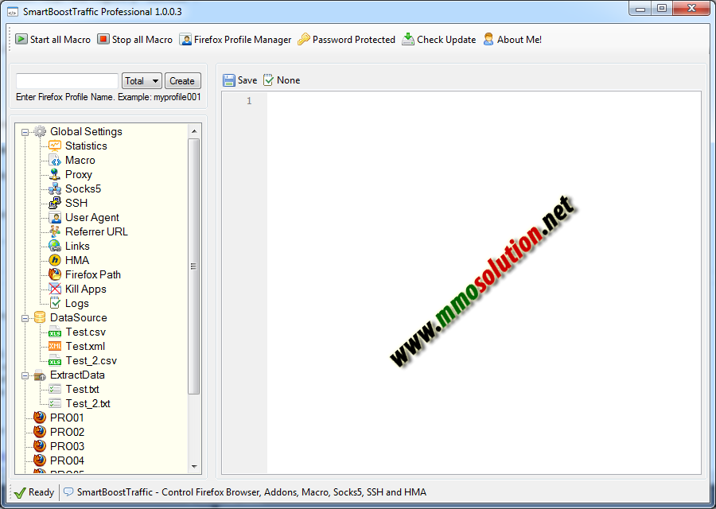This screenshot has width=716, height=509.
Task: Collapse the ExtractData tree node
Action: tap(25, 375)
